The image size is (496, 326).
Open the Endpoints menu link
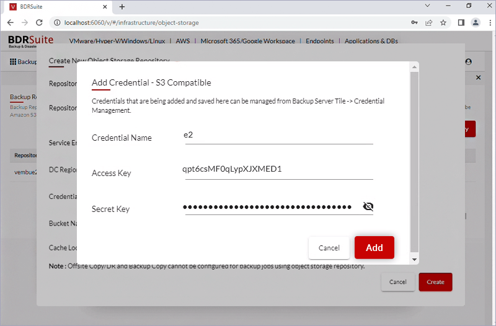(x=320, y=41)
